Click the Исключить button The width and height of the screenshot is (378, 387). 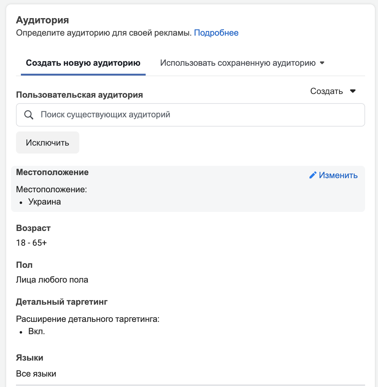[x=48, y=143]
